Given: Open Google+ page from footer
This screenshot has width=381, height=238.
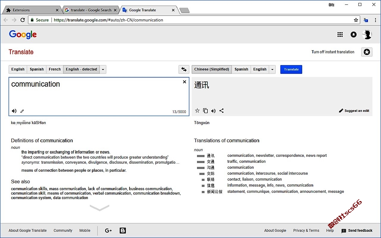Looking at the screenshot, I should pyautogui.click(x=108, y=231).
